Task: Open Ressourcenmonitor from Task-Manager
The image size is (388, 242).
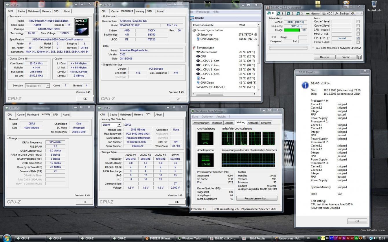Action: [x=257, y=198]
